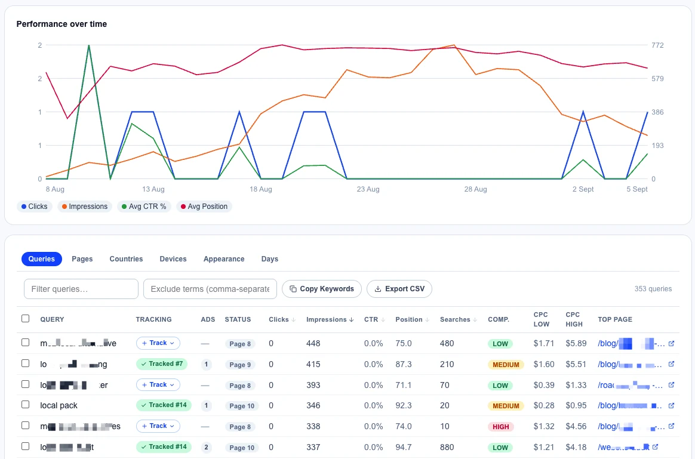The height and width of the screenshot is (459, 695).
Task: Click the 'local pack' query text
Action: (x=59, y=405)
